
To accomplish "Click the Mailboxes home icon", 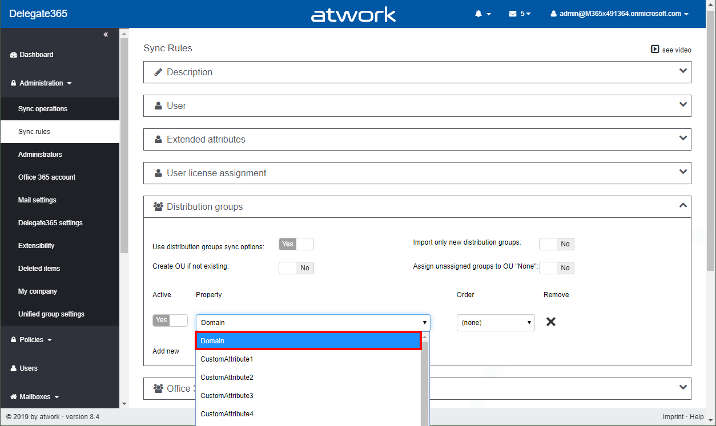I will coord(14,397).
